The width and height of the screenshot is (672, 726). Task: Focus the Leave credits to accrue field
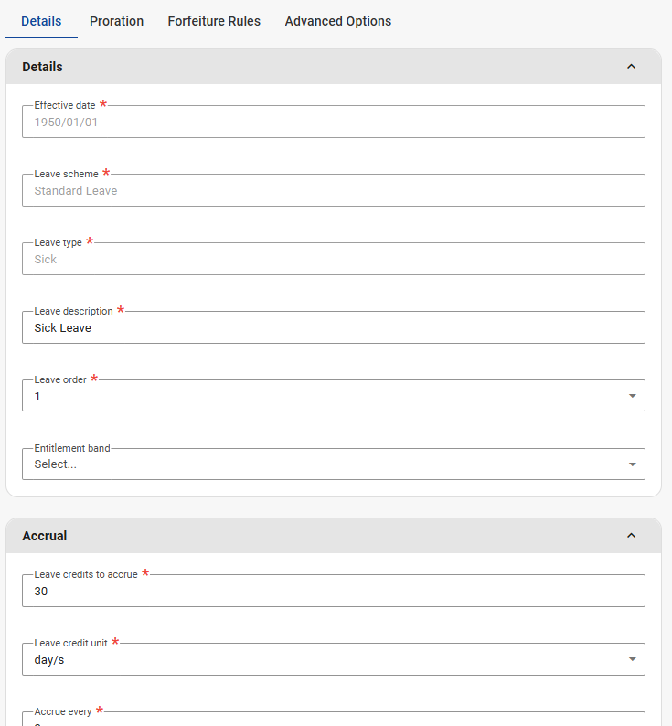pos(333,592)
